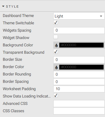Click the Background Color label
105x117 pixels.
coord(18,45)
